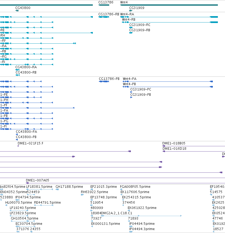The image size is (225, 233).
Task: Click the CG13786-PB protein glyph
Action: click(104, 81)
